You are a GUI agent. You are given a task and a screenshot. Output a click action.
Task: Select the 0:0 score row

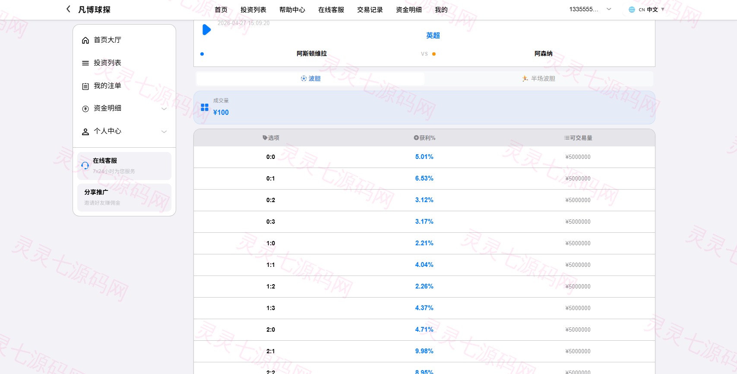pos(424,157)
